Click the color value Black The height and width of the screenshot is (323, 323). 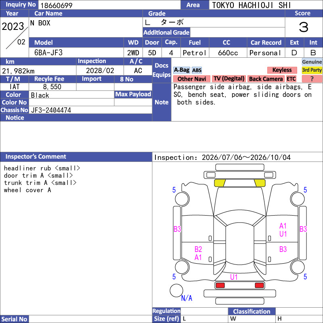pyautogui.click(x=40, y=95)
